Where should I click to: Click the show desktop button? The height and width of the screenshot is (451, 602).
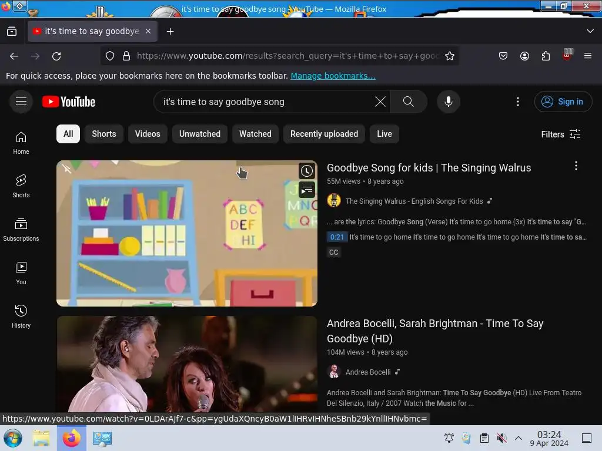click(x=586, y=438)
